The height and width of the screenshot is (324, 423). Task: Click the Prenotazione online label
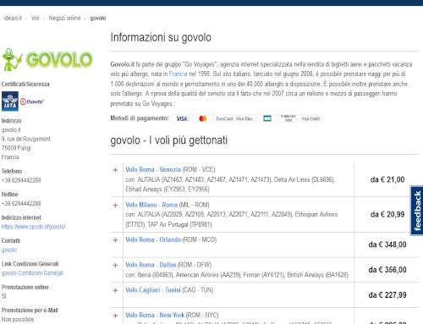pyautogui.click(x=25, y=287)
